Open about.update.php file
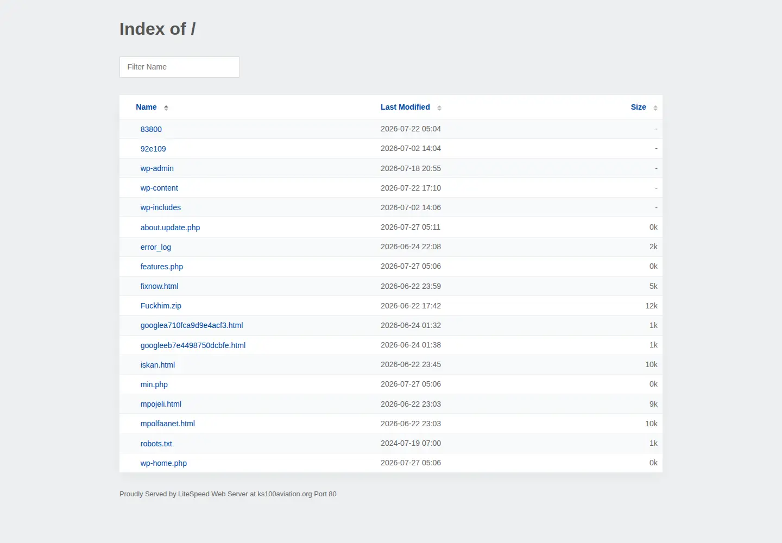 pyautogui.click(x=170, y=228)
